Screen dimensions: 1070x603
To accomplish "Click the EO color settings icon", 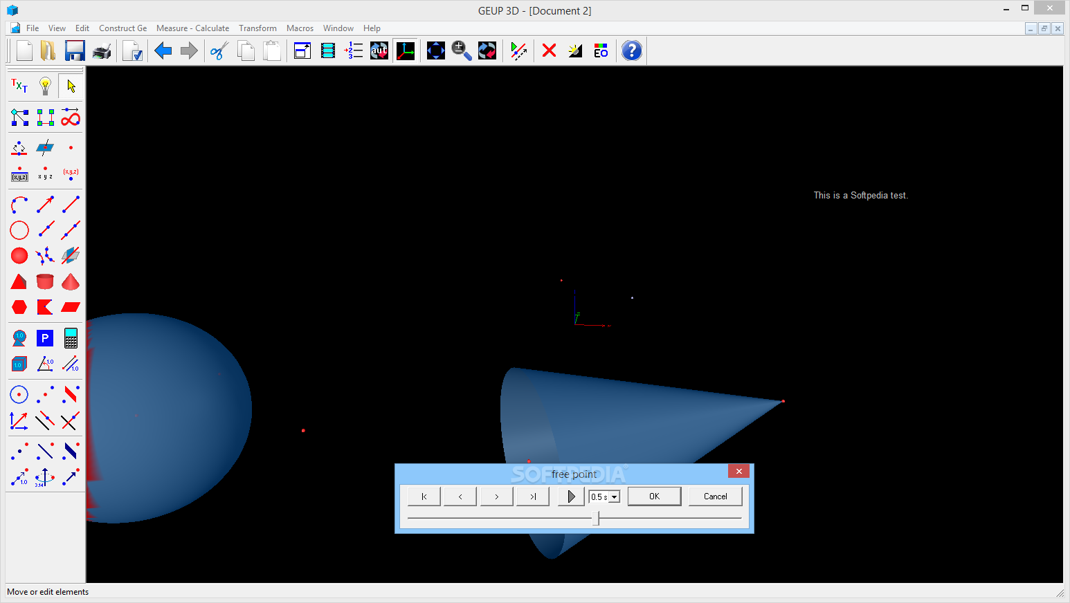I will tap(601, 50).
